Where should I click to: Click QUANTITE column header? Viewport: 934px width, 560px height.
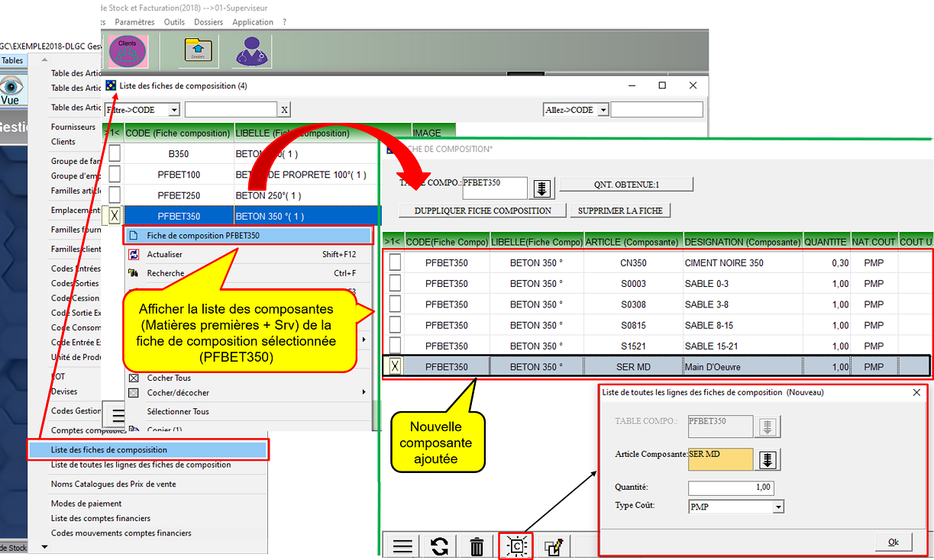826,242
